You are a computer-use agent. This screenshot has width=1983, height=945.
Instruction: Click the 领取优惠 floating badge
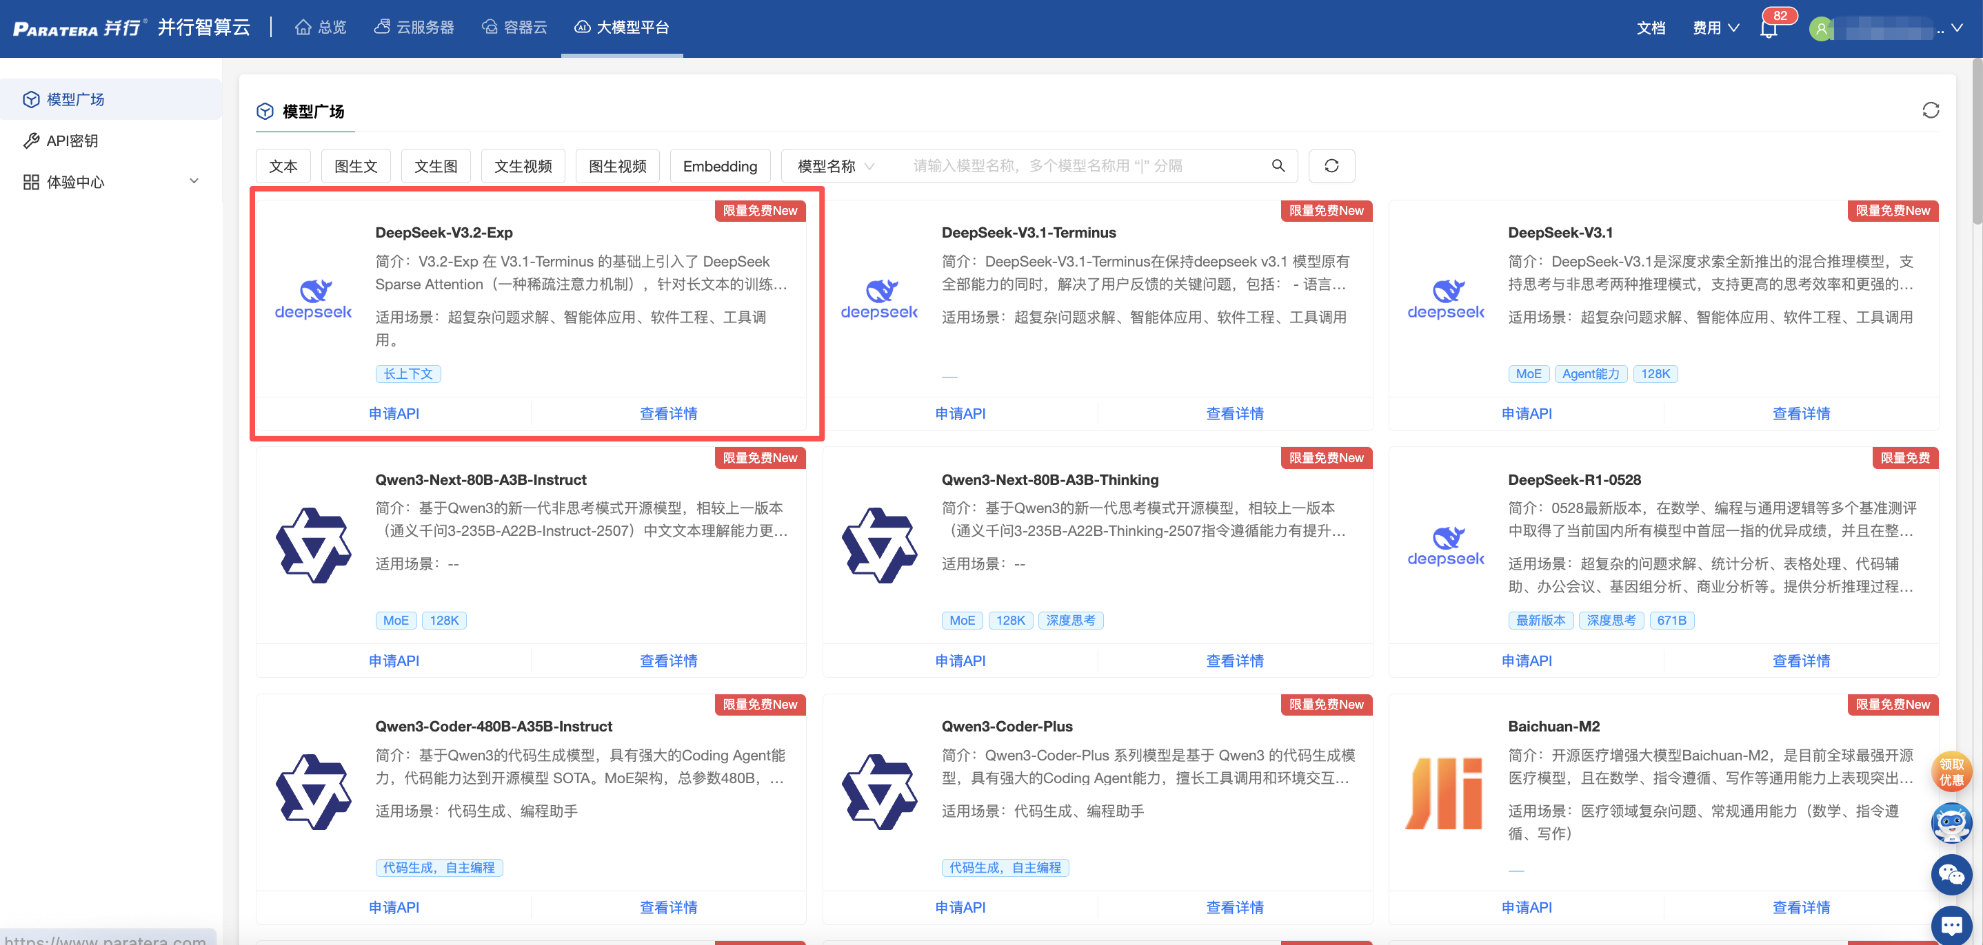coord(1951,771)
